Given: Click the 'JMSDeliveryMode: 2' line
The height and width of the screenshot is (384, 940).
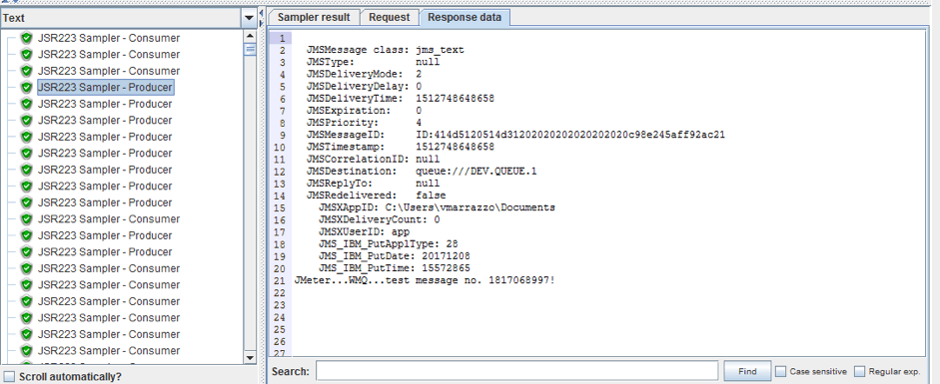Looking at the screenshot, I should point(364,74).
